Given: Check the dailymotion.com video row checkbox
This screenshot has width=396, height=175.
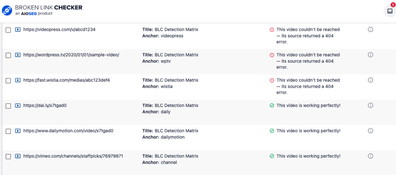Looking at the screenshot, I should 9,131.
